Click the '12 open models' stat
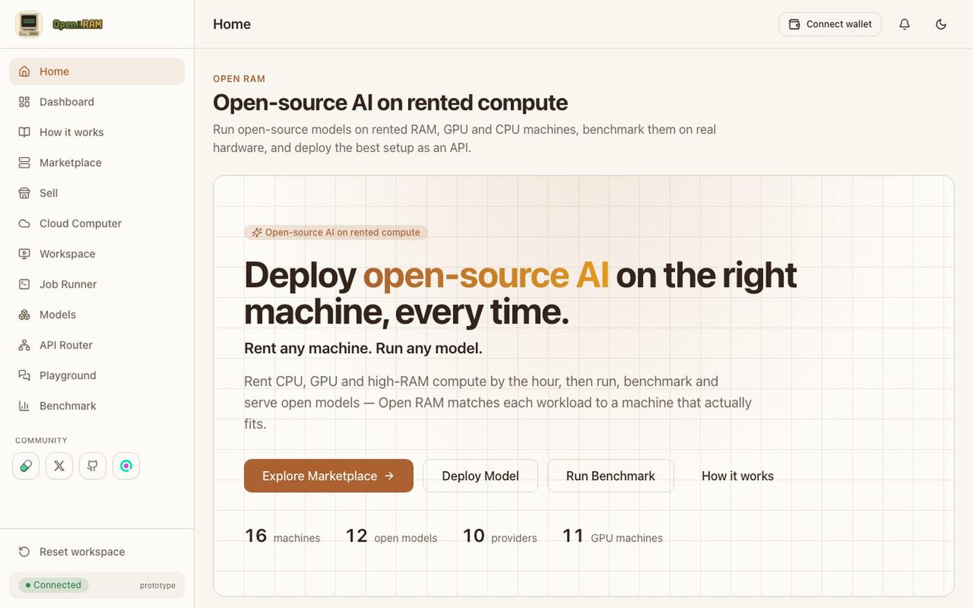Image resolution: width=973 pixels, height=608 pixels. (x=391, y=536)
